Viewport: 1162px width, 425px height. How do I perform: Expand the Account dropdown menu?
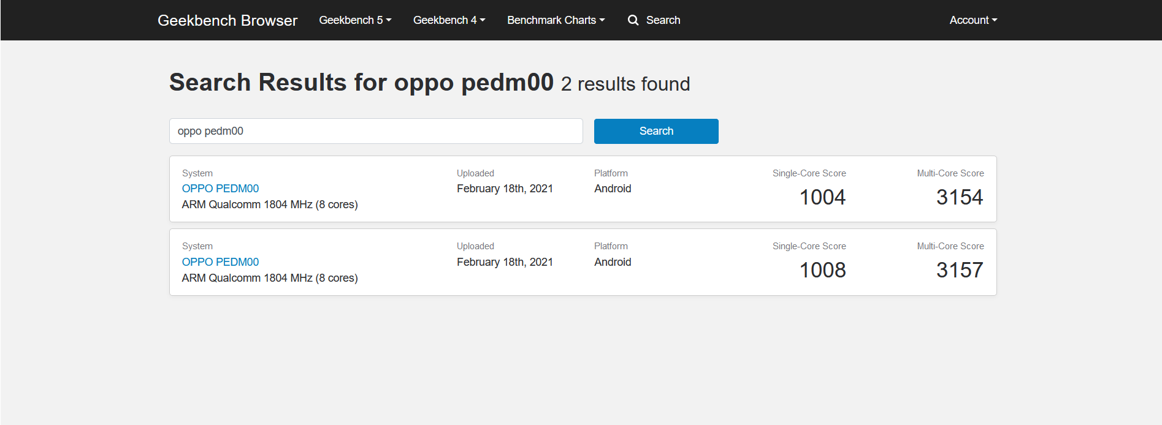(973, 20)
